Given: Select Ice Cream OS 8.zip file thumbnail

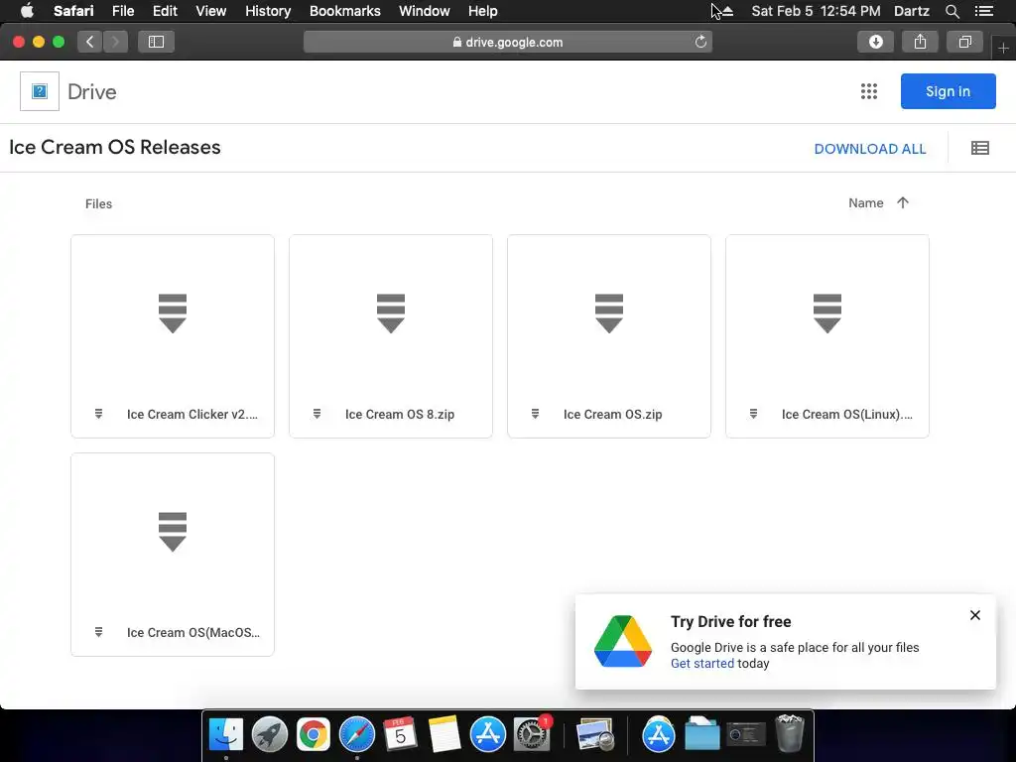Looking at the screenshot, I should click(391, 314).
